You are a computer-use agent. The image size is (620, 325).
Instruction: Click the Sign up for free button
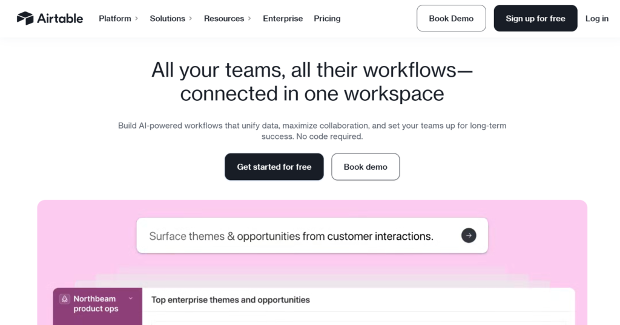tap(535, 18)
